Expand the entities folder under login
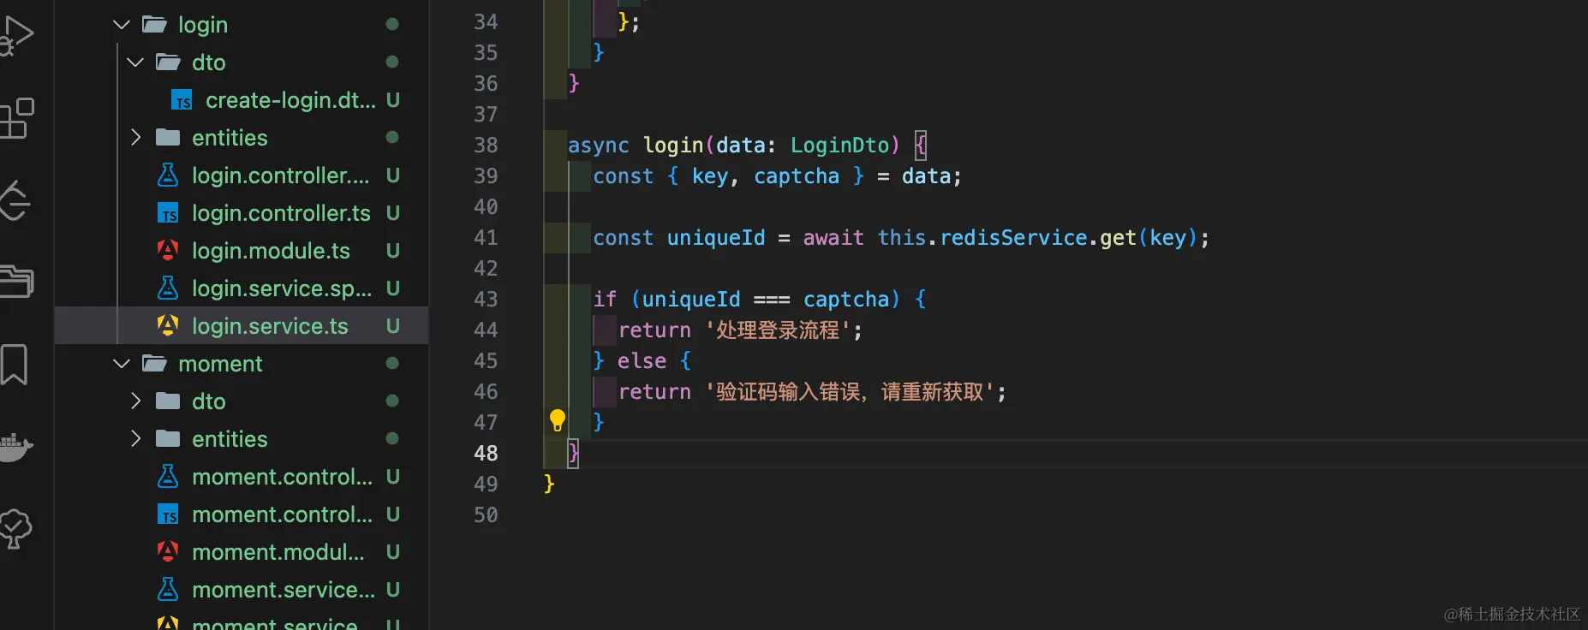This screenshot has height=630, width=1588. coord(135,138)
